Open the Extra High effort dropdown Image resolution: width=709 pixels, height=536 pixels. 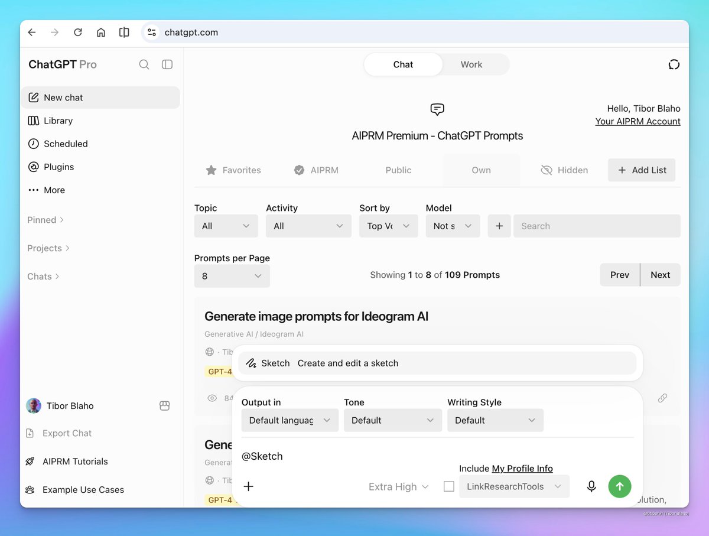(x=398, y=487)
